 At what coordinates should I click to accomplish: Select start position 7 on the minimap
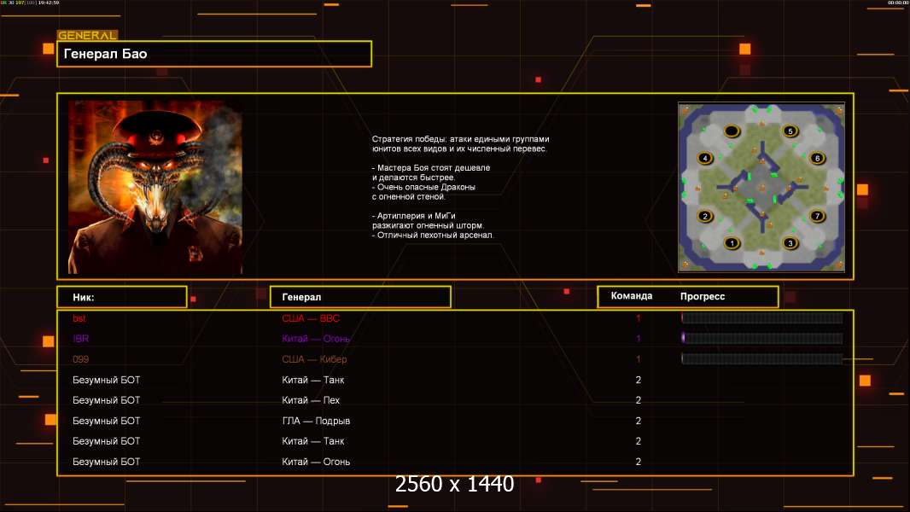(x=817, y=216)
